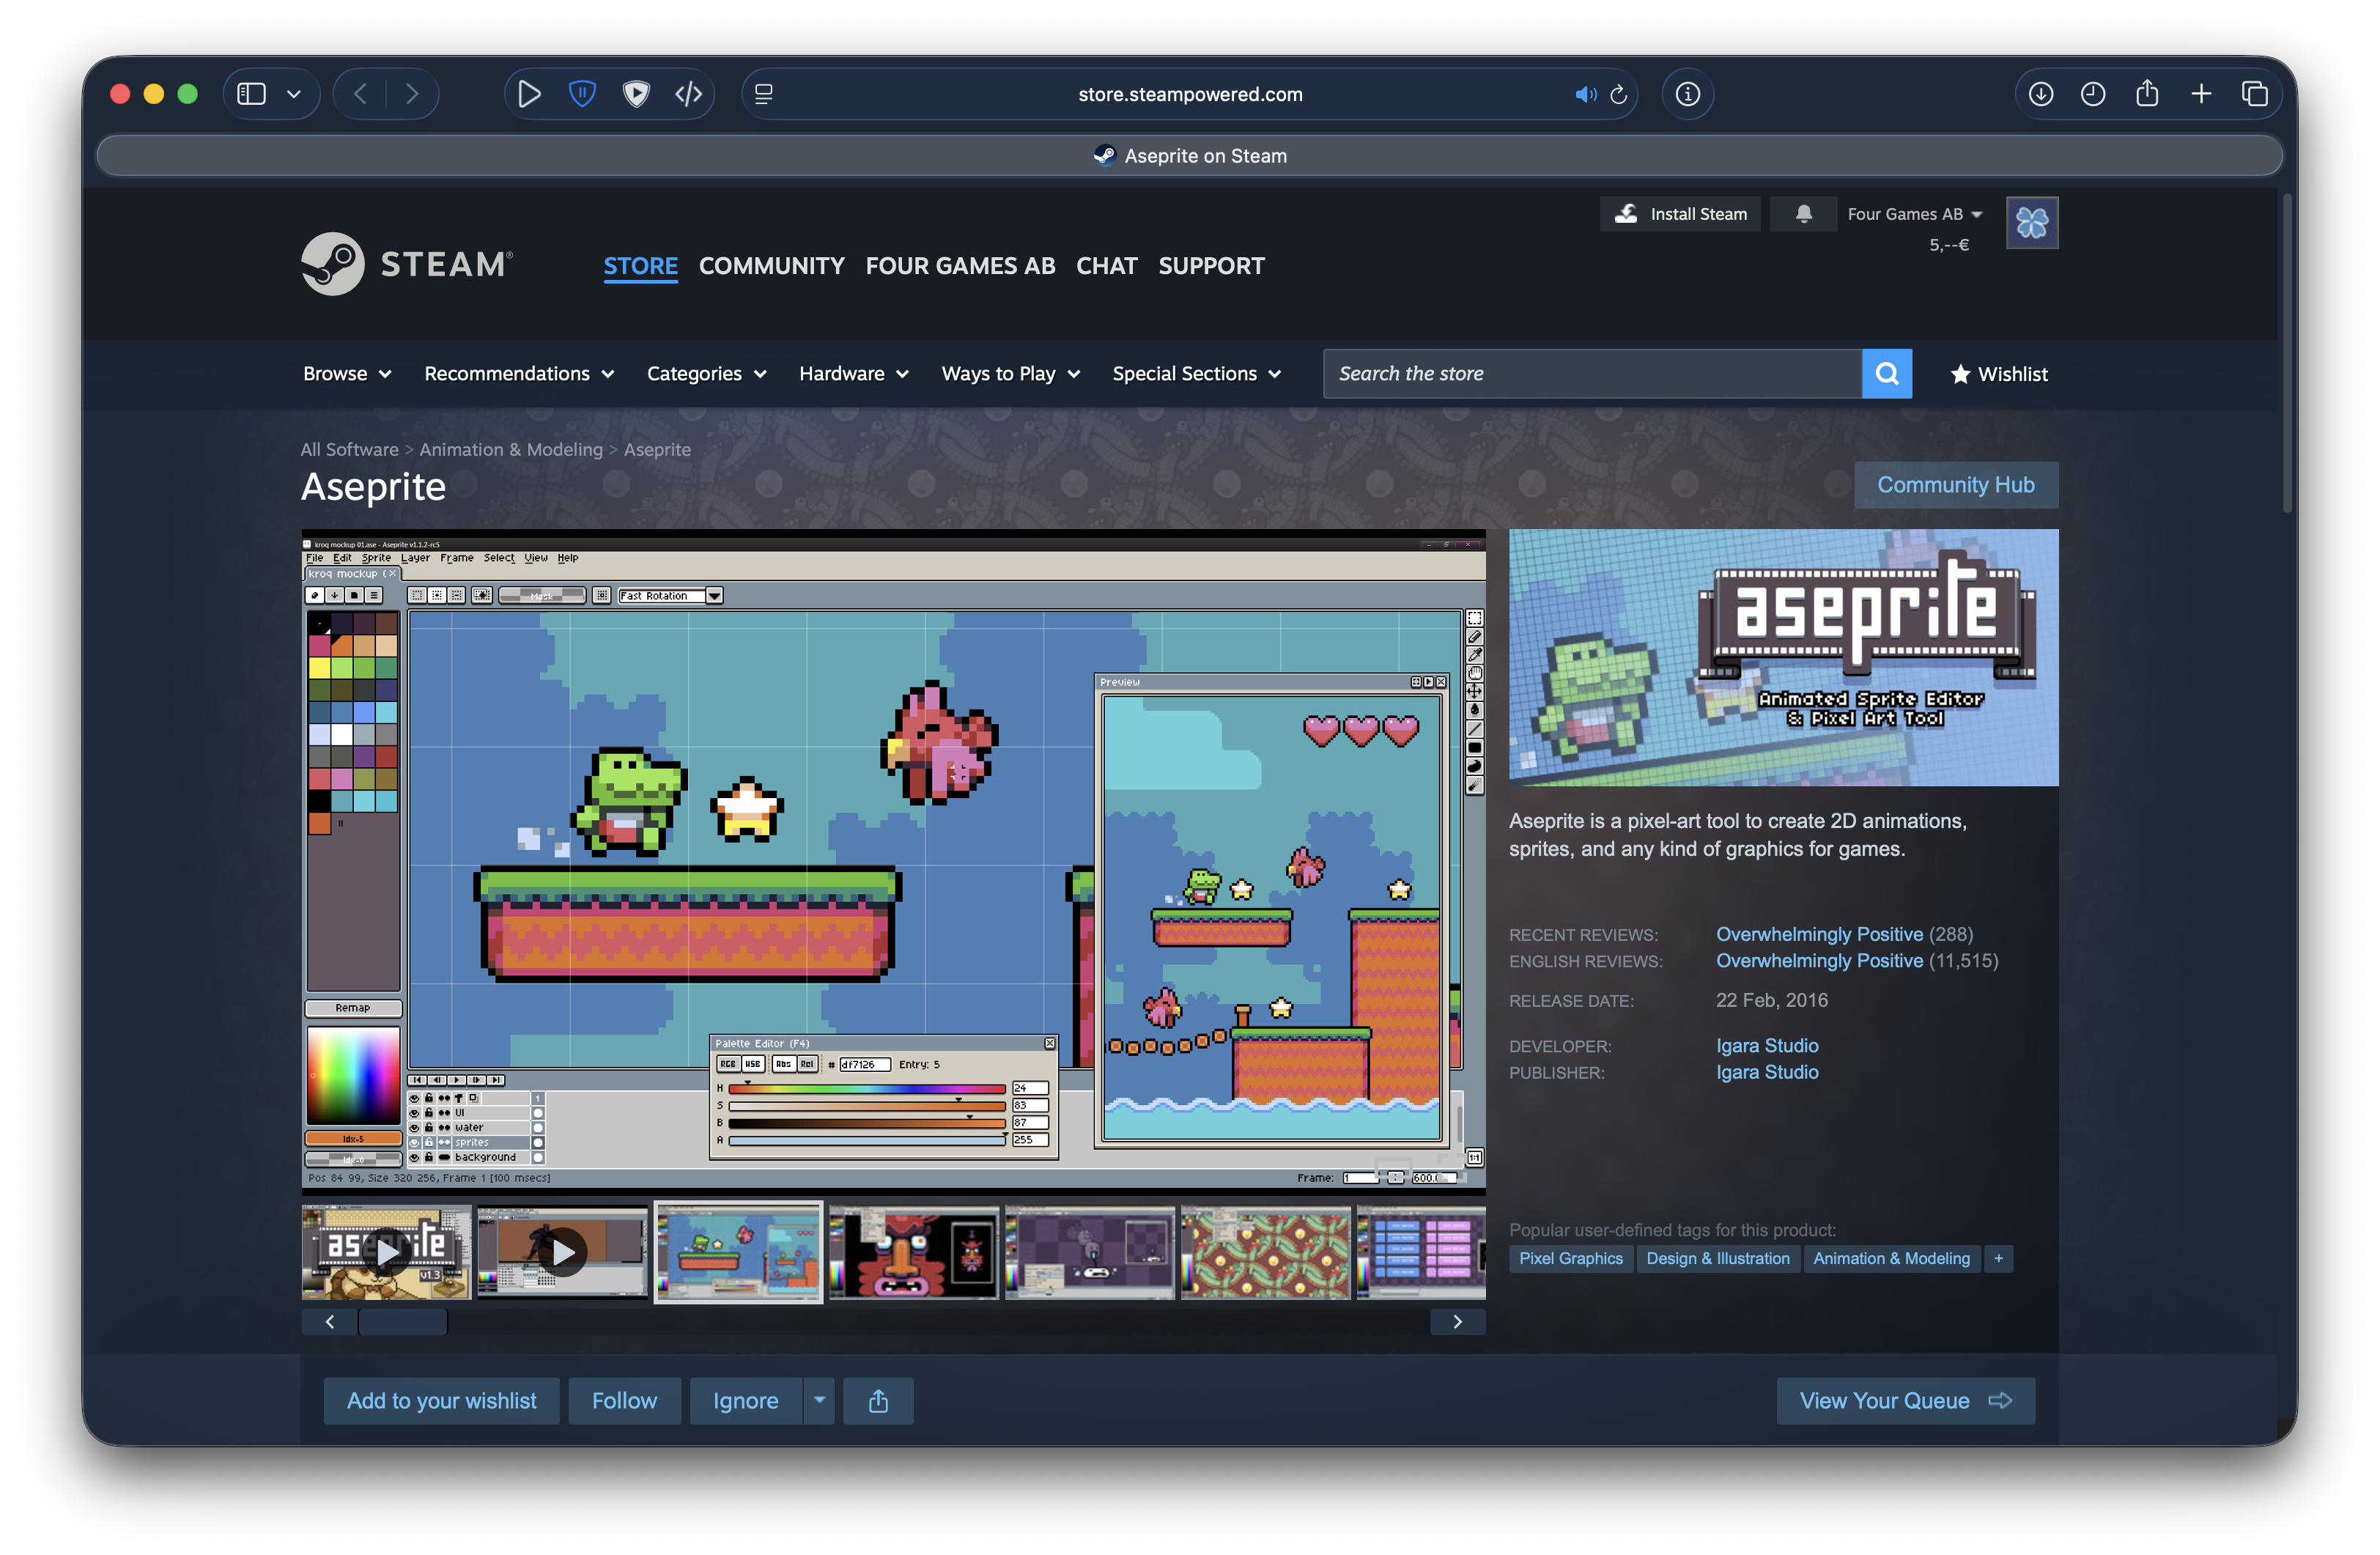Expand the Four Games AB account dropdown
Viewport: 2380px width, 1555px height.
point(1914,214)
